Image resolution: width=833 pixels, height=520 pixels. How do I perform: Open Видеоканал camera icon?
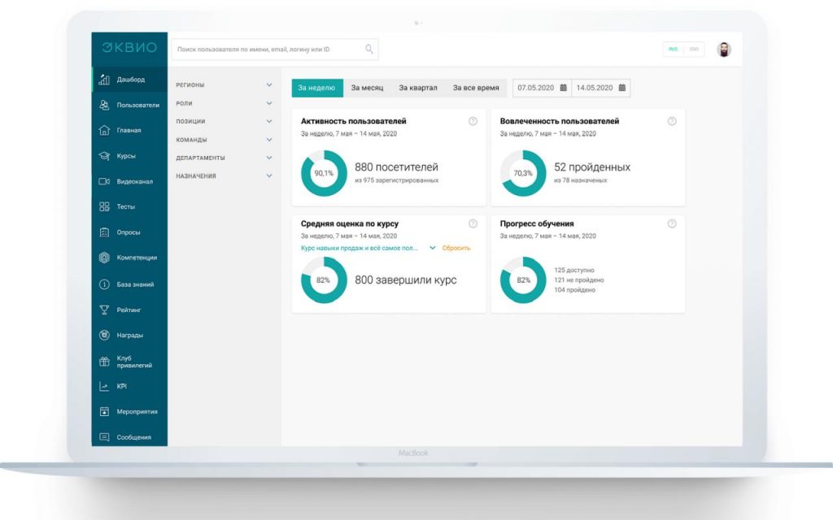coord(104,181)
